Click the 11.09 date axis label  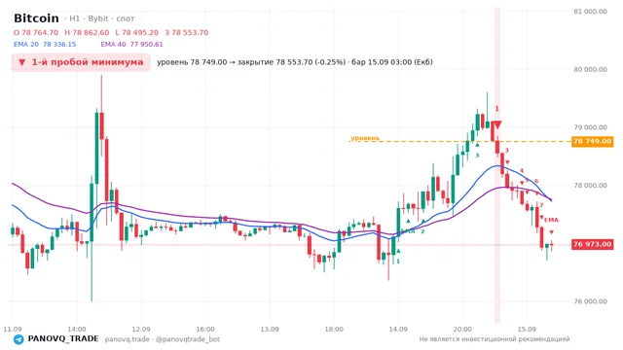click(x=13, y=330)
